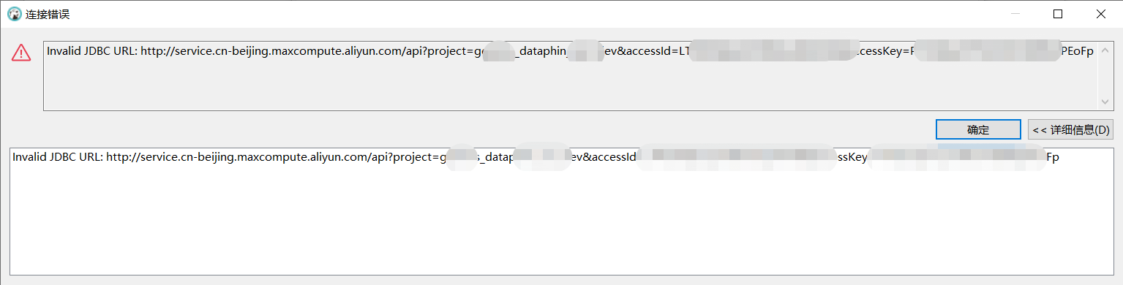1123x285 pixels.
Task: Click blank space below the top message text
Action: pos(571,84)
